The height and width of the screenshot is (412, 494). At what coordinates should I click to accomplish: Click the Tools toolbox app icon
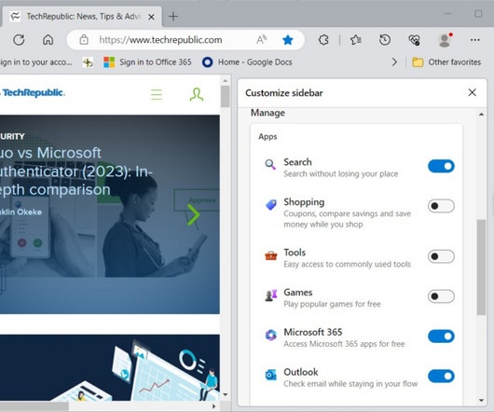270,255
